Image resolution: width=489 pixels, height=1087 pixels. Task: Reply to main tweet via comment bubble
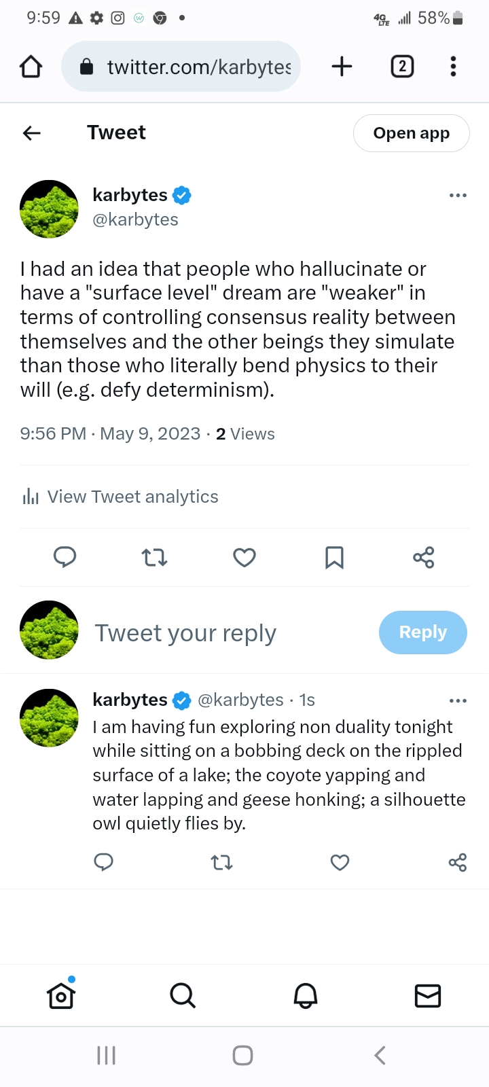point(65,558)
